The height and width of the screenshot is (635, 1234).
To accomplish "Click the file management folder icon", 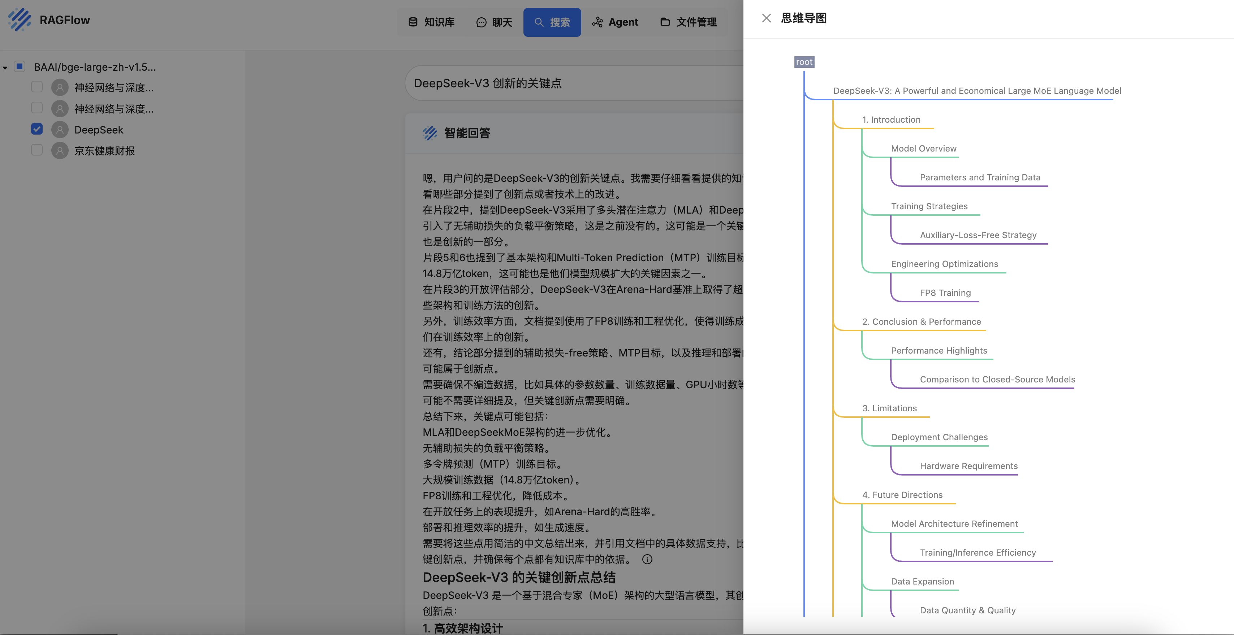I will point(665,22).
